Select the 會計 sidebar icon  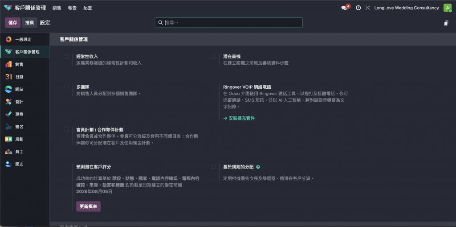tap(8, 102)
